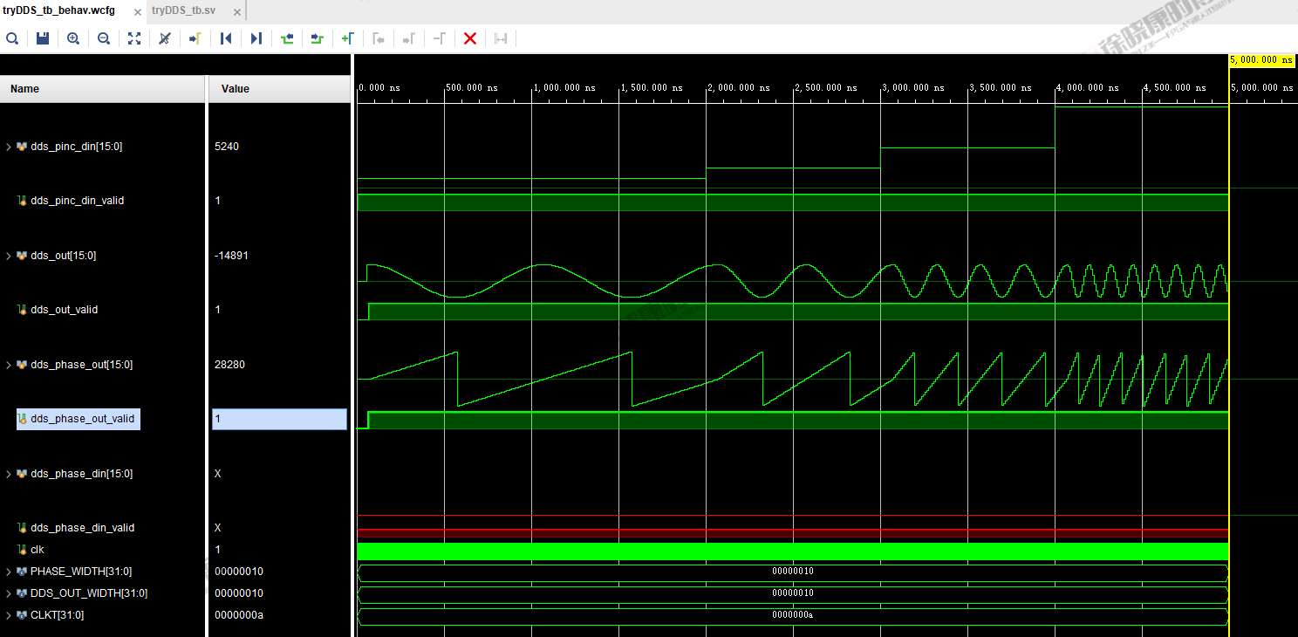Click the Value column header
This screenshot has height=637, width=1298.
236,89
